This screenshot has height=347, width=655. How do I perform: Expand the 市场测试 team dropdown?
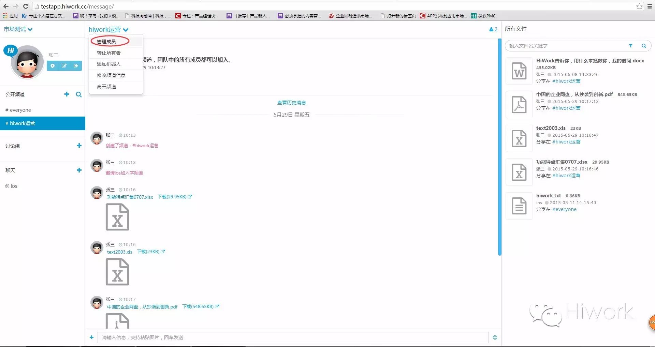(x=18, y=29)
